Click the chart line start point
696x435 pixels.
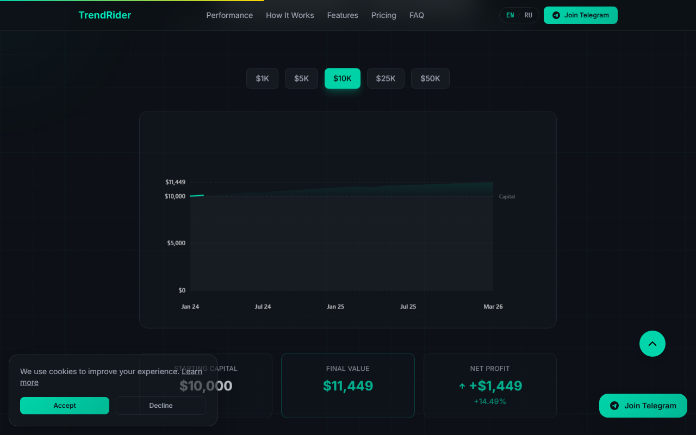(191, 196)
